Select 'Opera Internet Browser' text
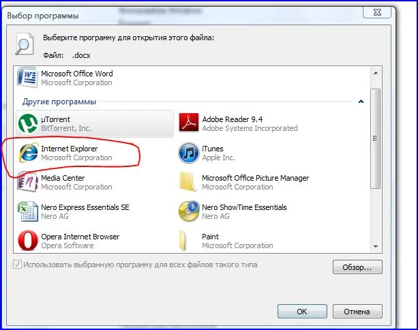 click(80, 237)
